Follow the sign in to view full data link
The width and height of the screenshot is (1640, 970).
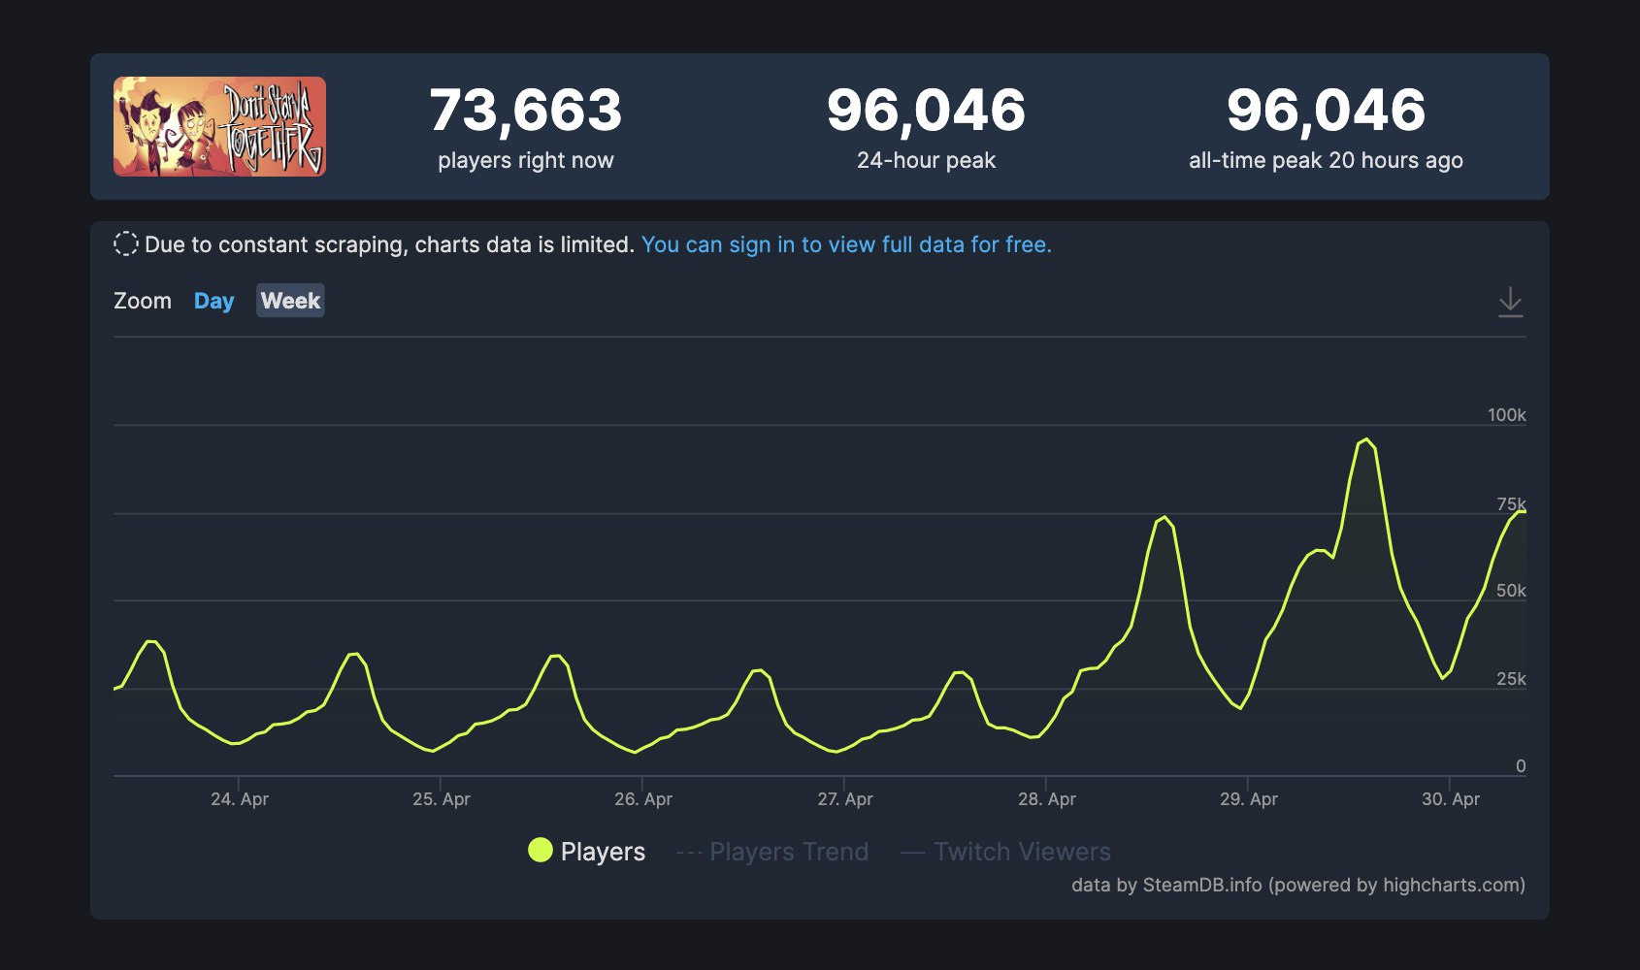pyautogui.click(x=846, y=244)
